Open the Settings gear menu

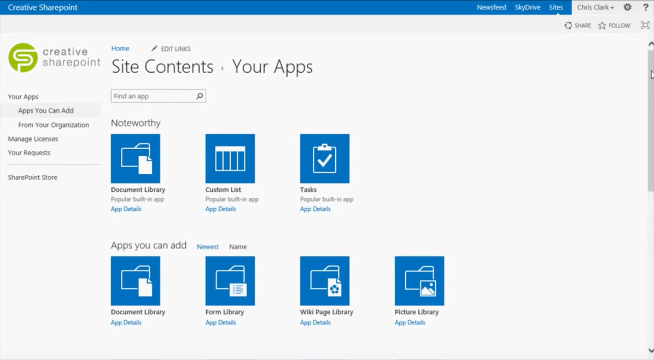tap(627, 7)
